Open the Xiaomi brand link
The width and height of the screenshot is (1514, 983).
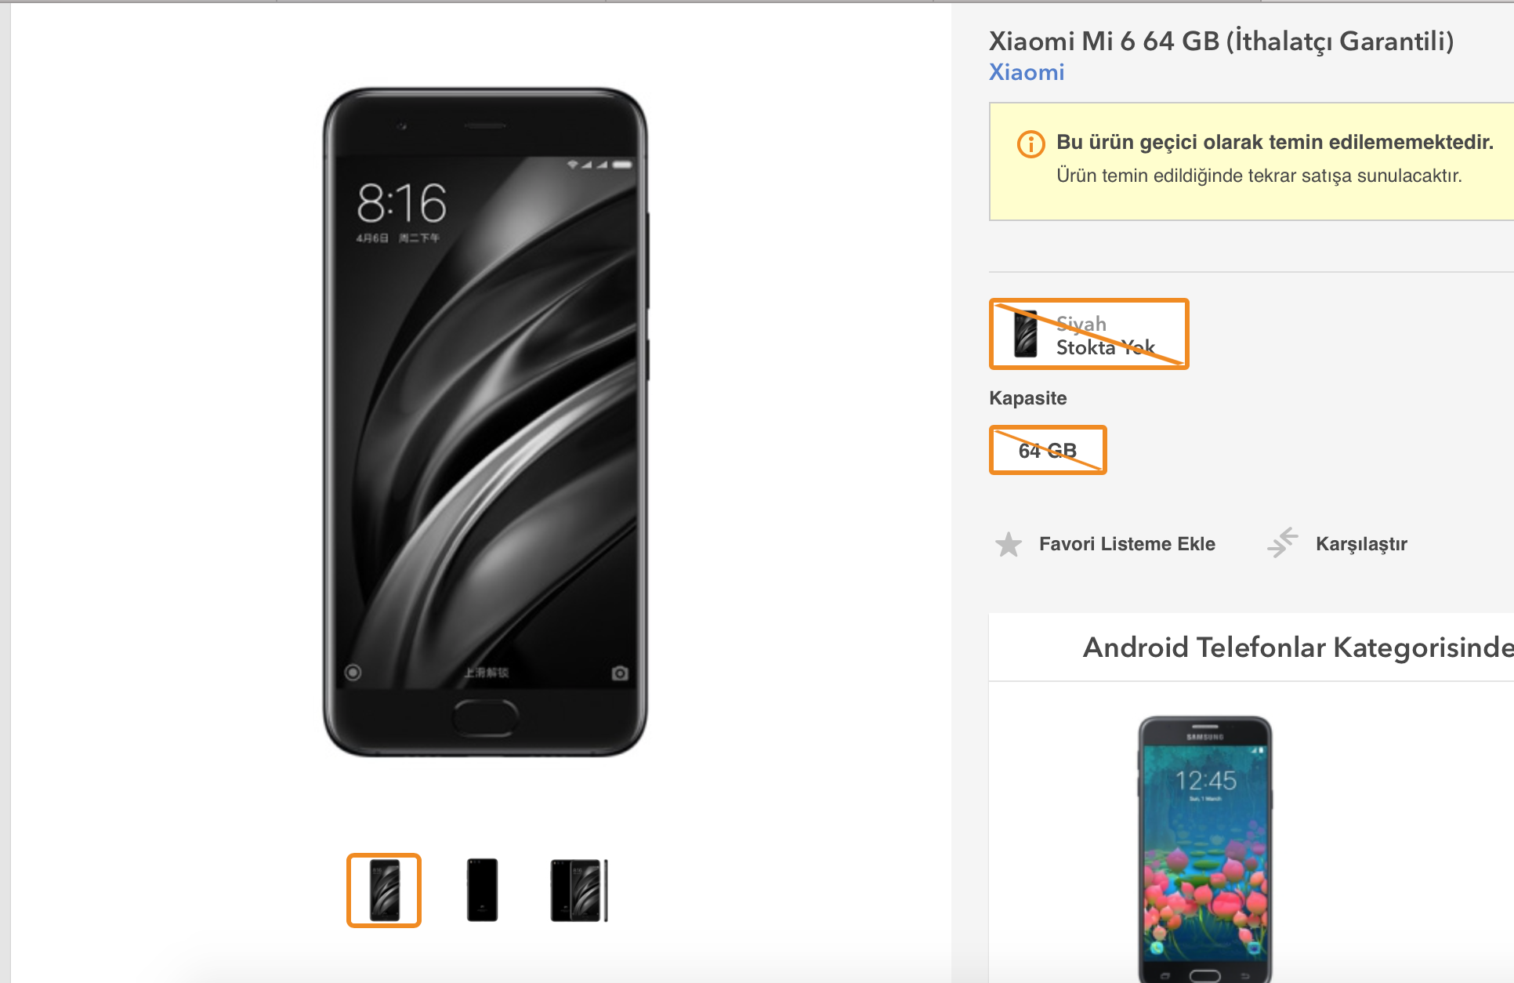(1027, 72)
